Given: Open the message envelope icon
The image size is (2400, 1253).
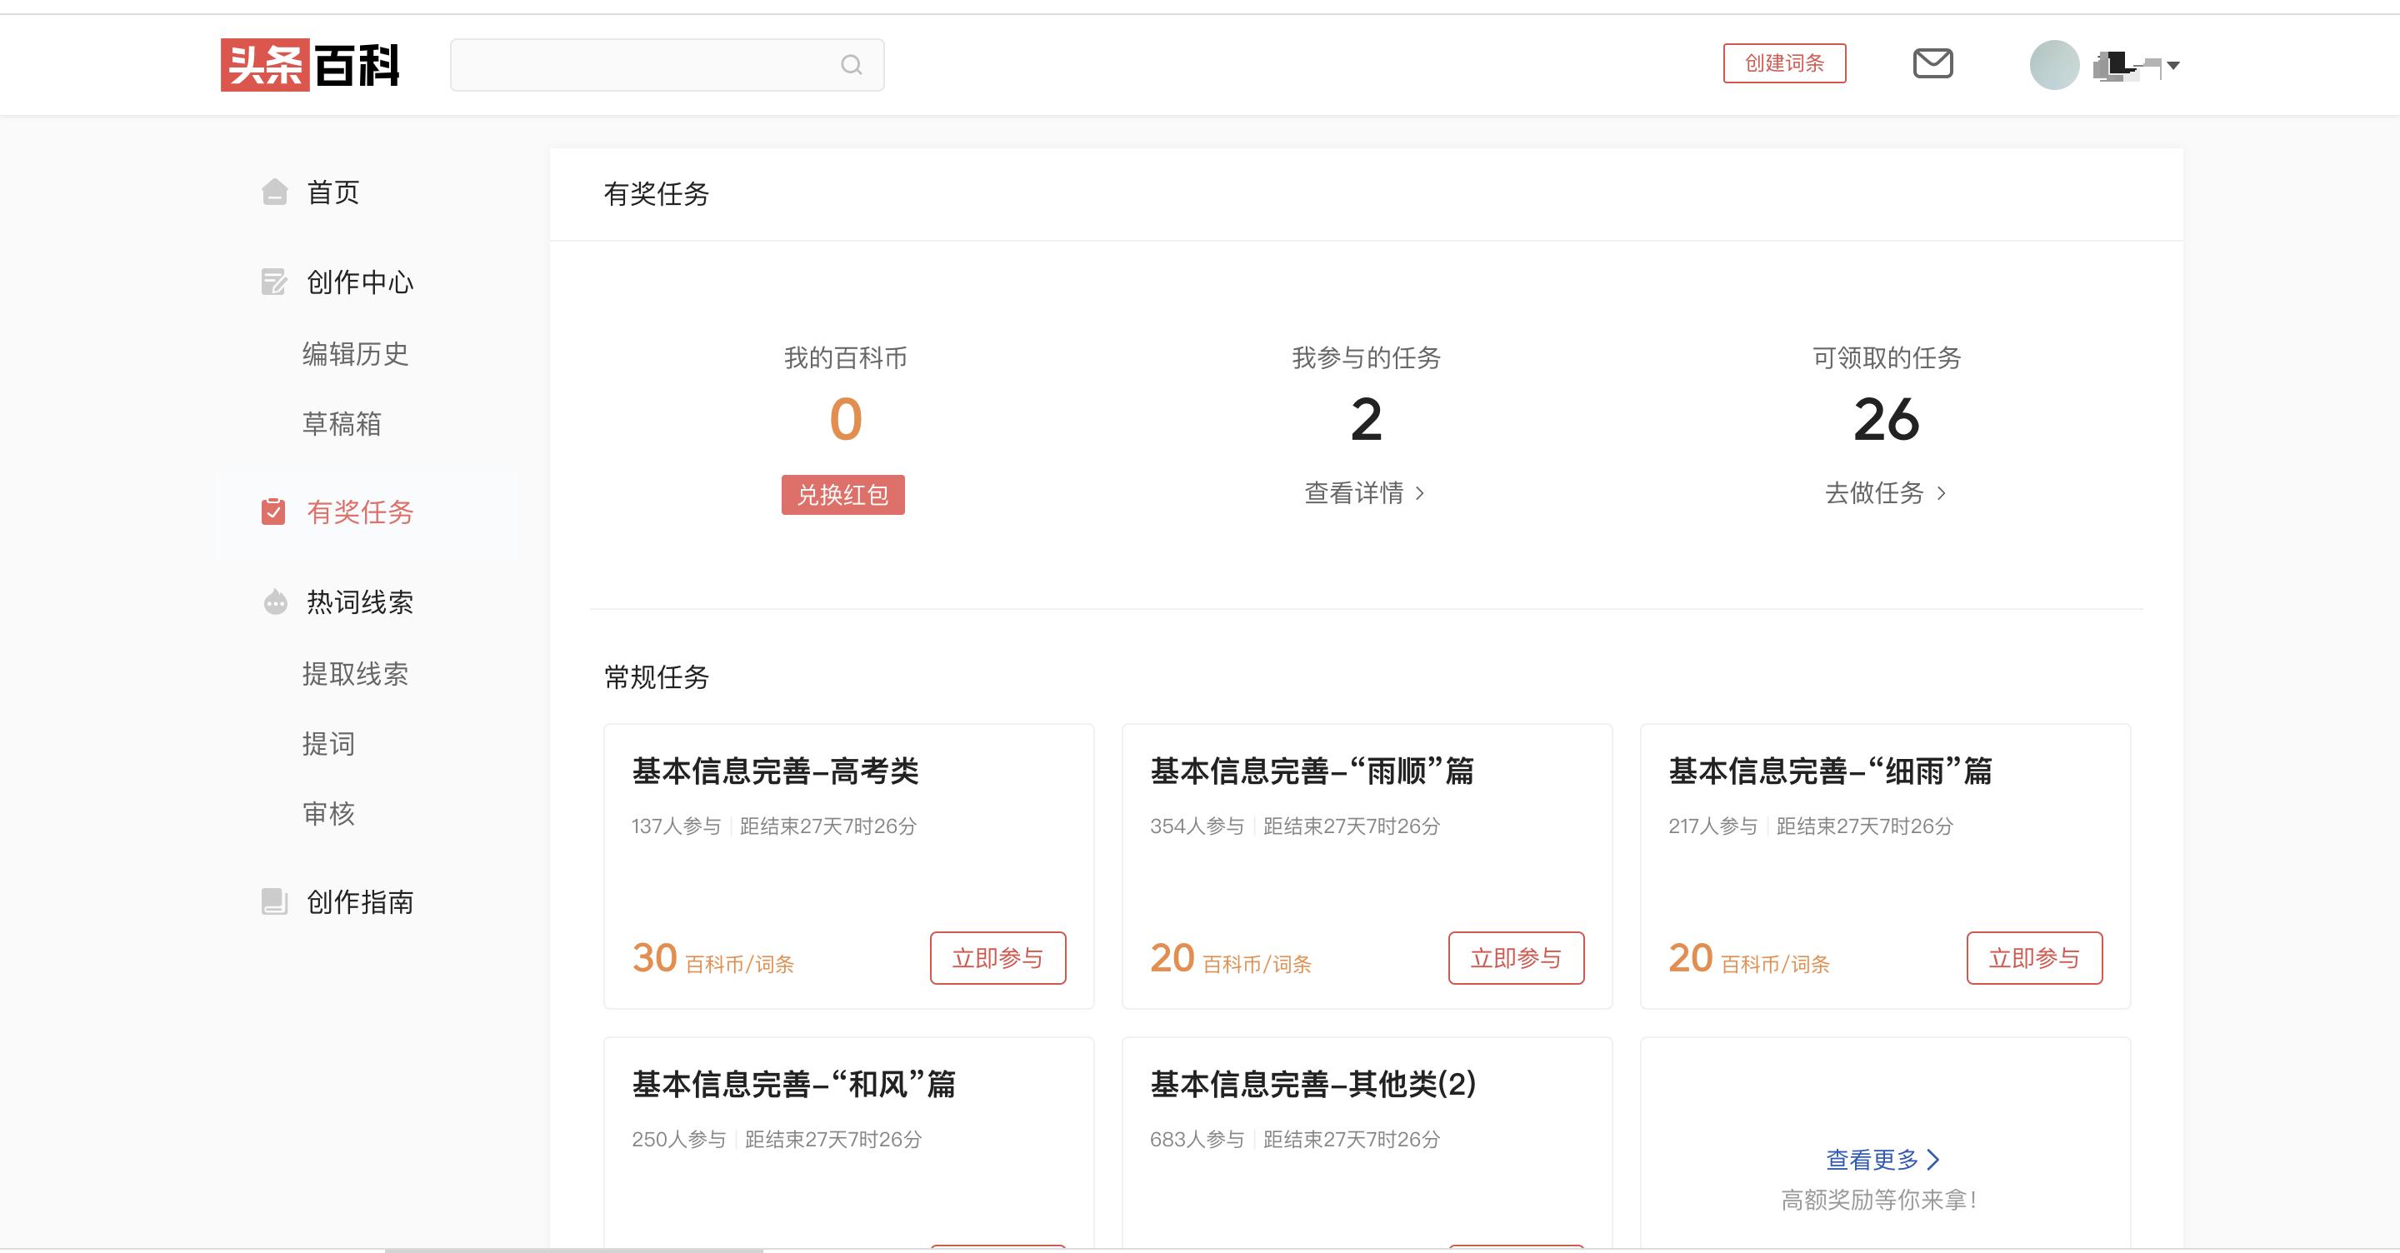Looking at the screenshot, I should [x=1933, y=63].
